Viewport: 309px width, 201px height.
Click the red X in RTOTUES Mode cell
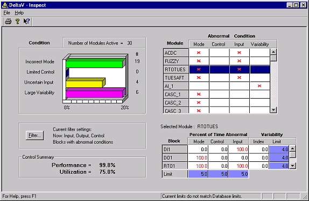[199, 69]
